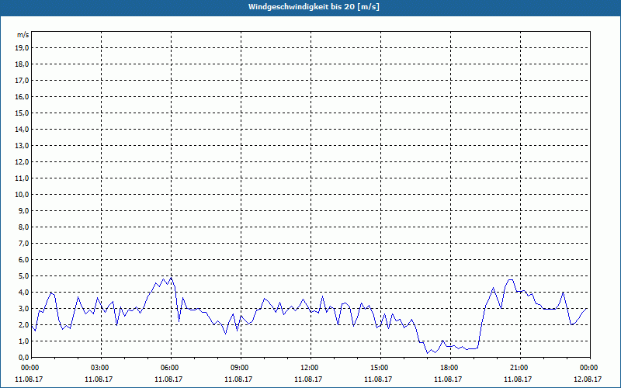Click the 21:00 time axis label
The width and height of the screenshot is (621, 388).
[519, 367]
